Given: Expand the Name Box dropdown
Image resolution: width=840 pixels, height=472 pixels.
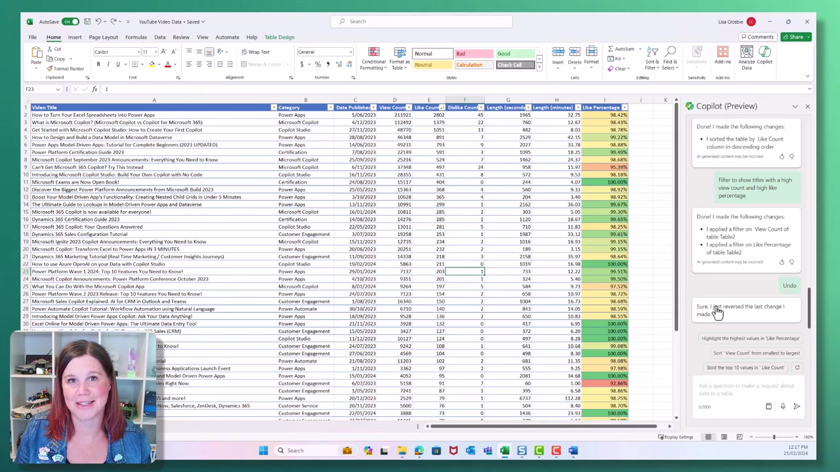Looking at the screenshot, I should tap(58, 89).
